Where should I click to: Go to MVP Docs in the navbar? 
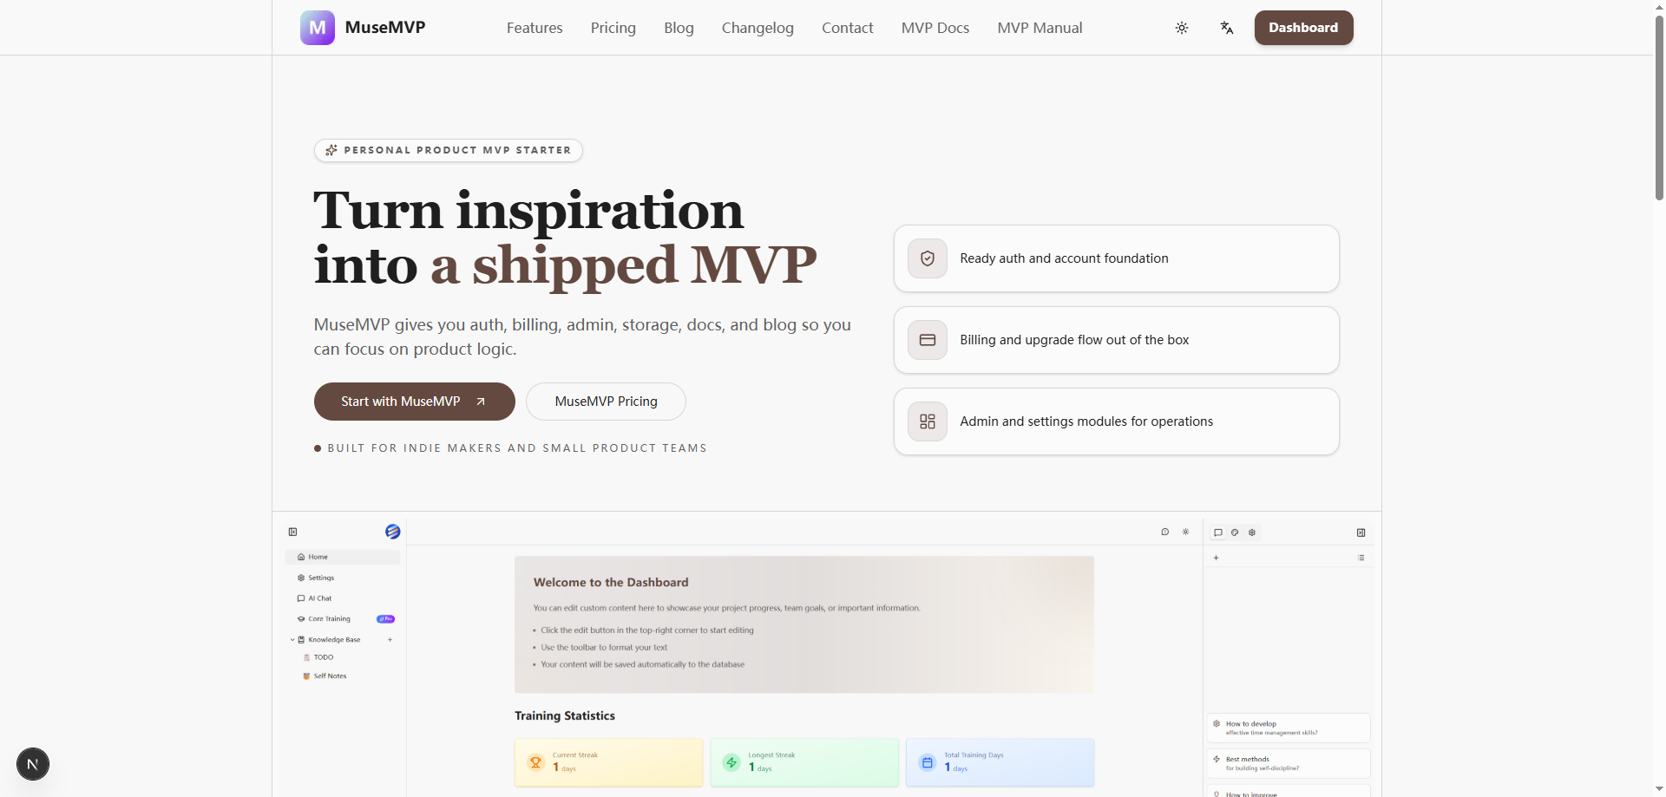tap(935, 27)
